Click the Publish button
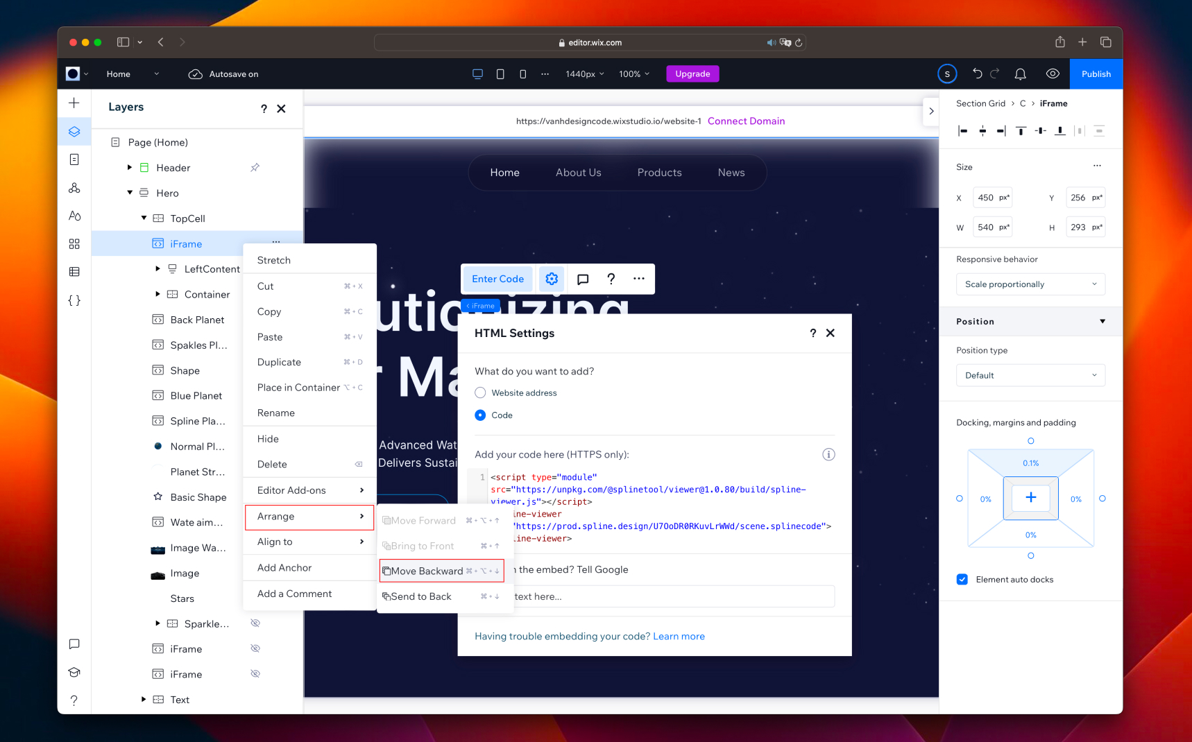 pos(1096,74)
